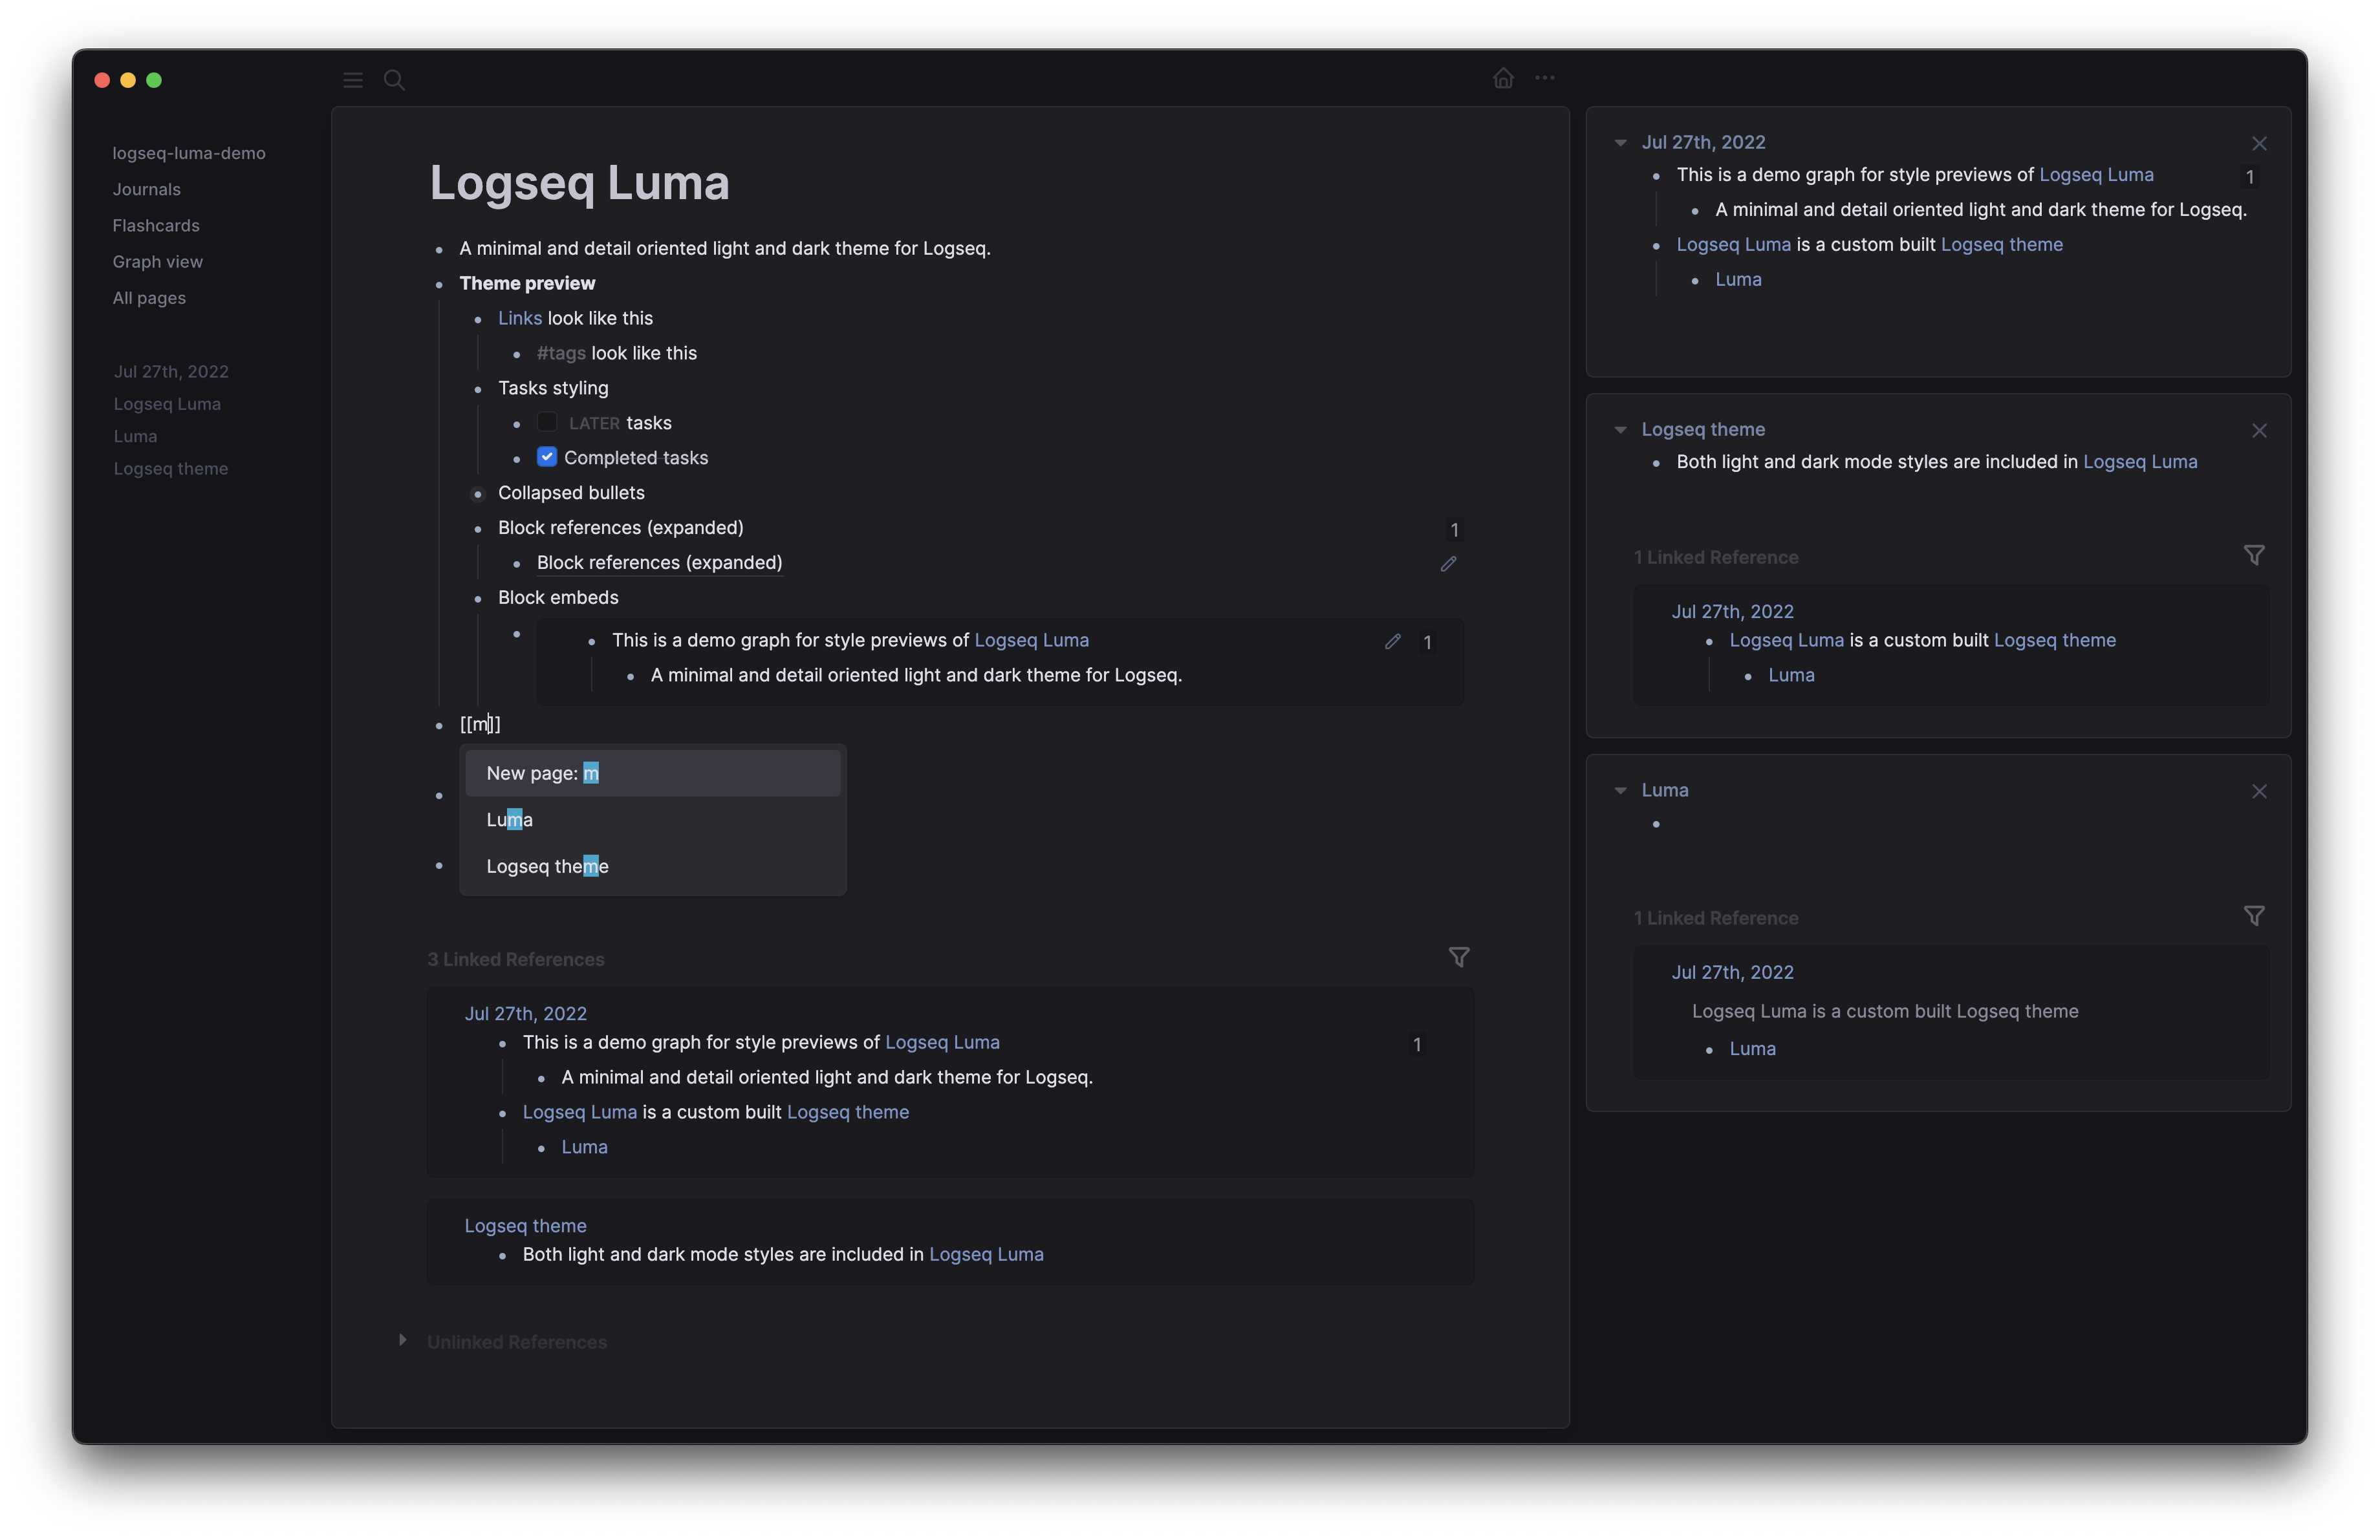This screenshot has height=1540, width=2380.
Task: Follow the Links page link
Action: pyautogui.click(x=520, y=318)
